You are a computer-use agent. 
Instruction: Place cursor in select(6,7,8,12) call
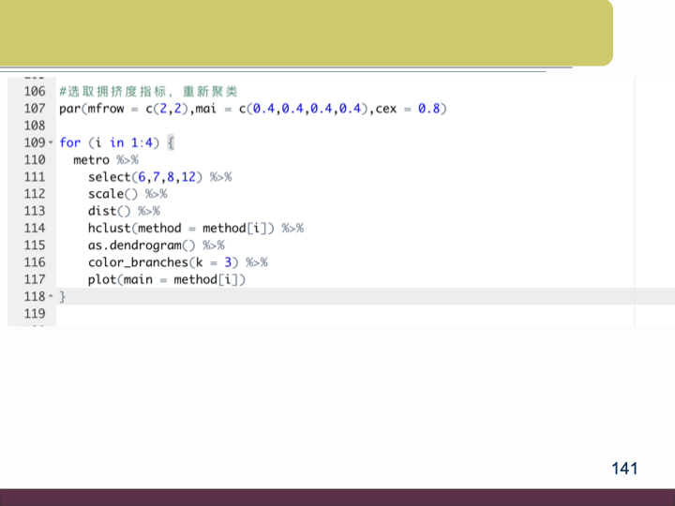point(145,177)
